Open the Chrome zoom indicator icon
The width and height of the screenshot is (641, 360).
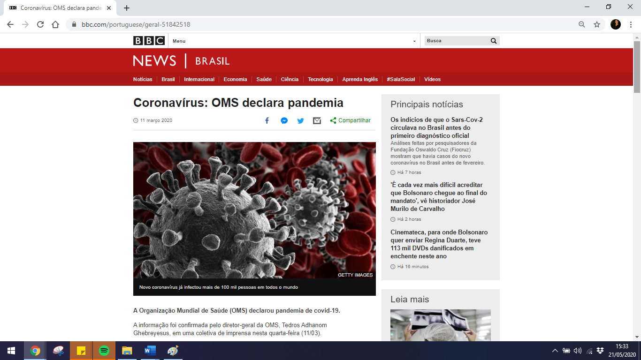(x=582, y=24)
